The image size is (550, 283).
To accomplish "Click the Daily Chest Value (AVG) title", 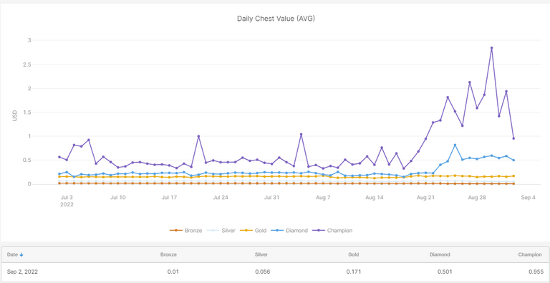I will [x=276, y=19].
